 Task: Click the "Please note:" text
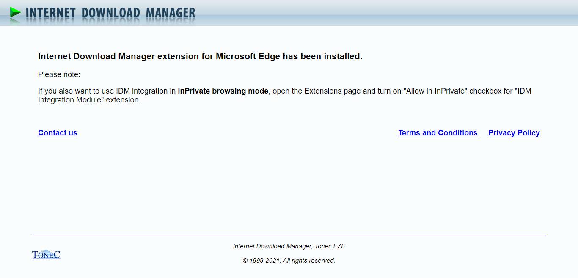(x=59, y=74)
